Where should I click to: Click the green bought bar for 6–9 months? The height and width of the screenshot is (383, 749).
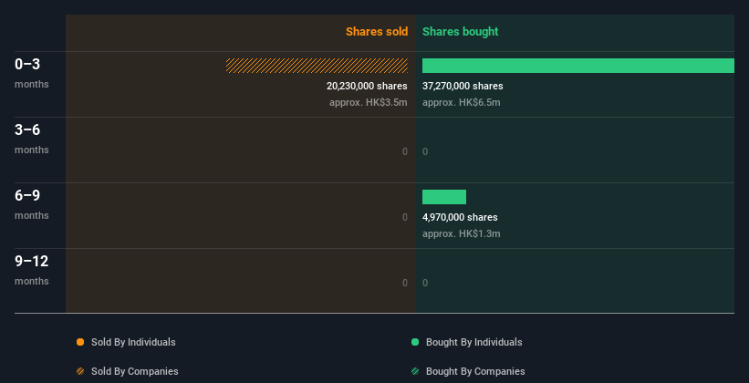[444, 197]
